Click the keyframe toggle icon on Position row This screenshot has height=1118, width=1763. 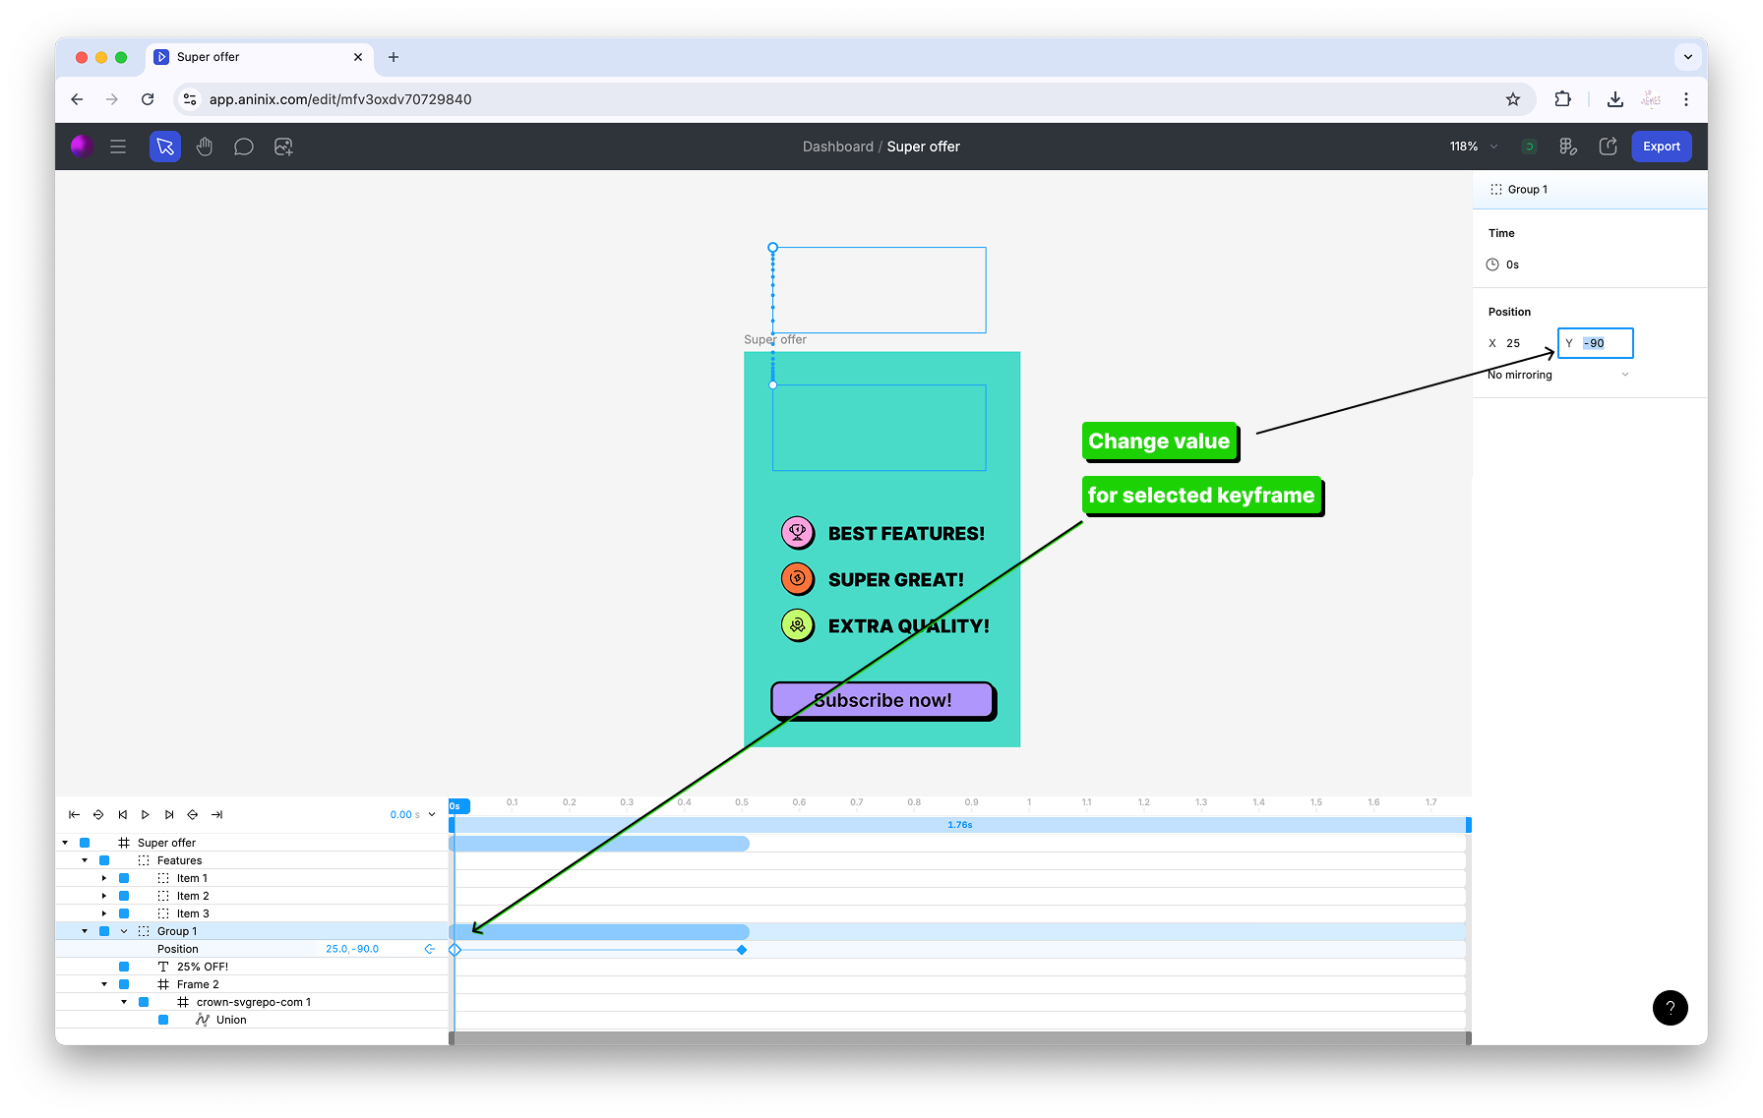[x=430, y=949]
